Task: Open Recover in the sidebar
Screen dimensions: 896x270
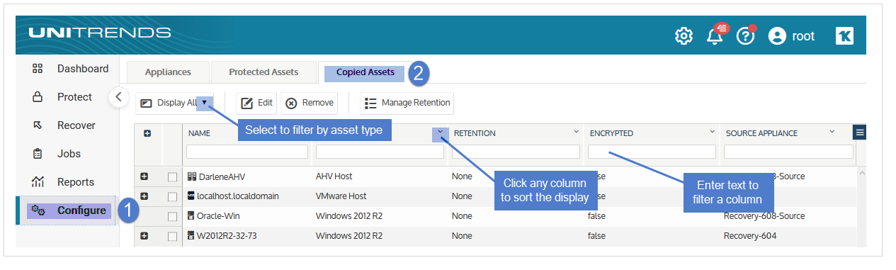Action: tap(64, 125)
